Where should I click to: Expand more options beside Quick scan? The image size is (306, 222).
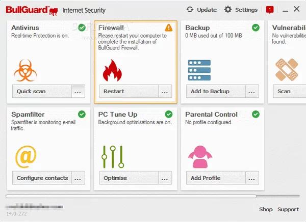78,92
